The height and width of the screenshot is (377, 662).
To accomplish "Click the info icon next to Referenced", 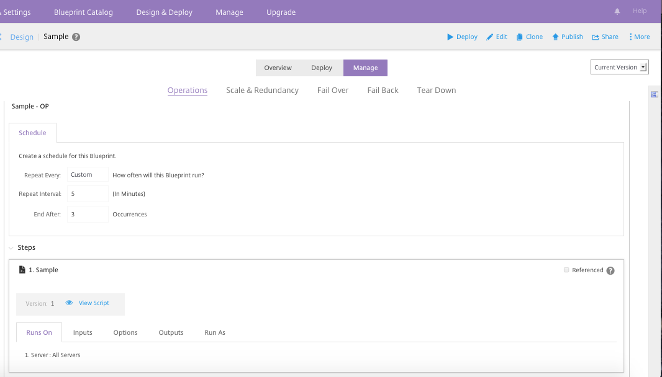I will [x=610, y=271].
